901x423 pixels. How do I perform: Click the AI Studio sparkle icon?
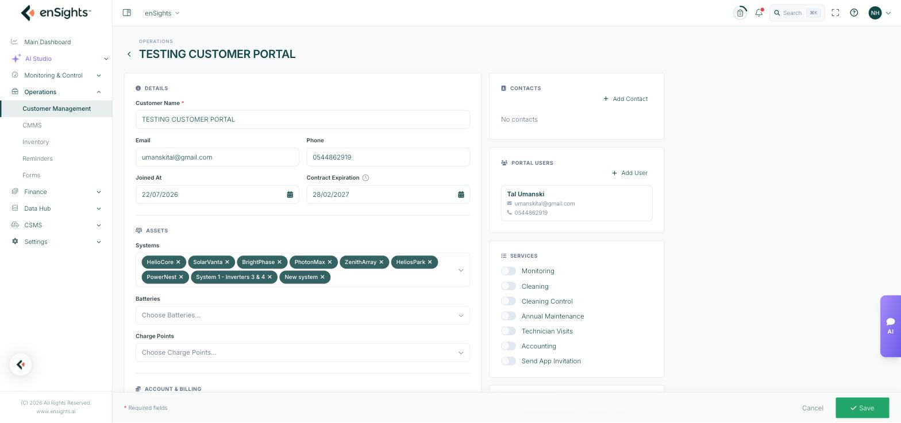(16, 59)
